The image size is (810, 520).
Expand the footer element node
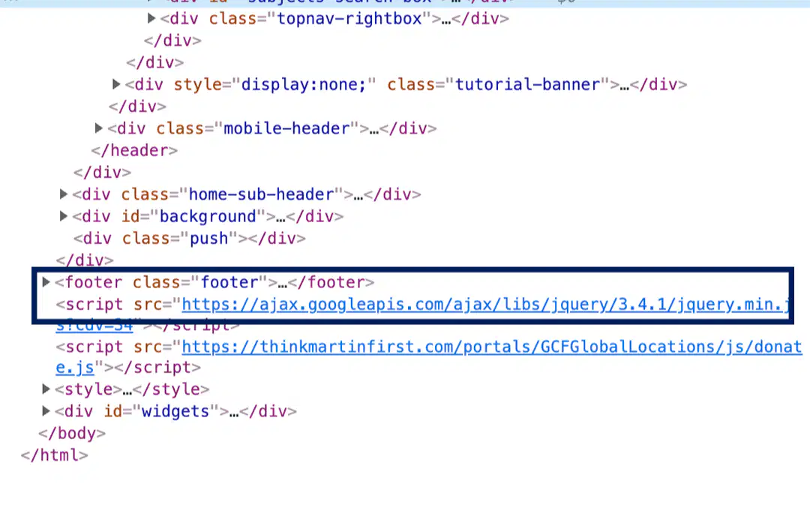(x=46, y=282)
